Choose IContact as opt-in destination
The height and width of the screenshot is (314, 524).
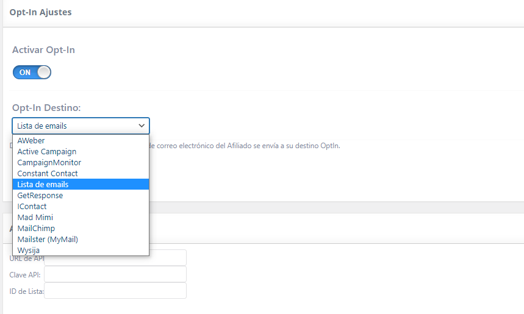tap(81, 207)
